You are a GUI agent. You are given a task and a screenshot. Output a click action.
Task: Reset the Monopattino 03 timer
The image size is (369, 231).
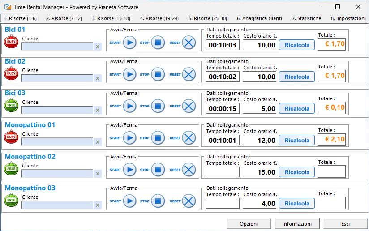(189, 201)
